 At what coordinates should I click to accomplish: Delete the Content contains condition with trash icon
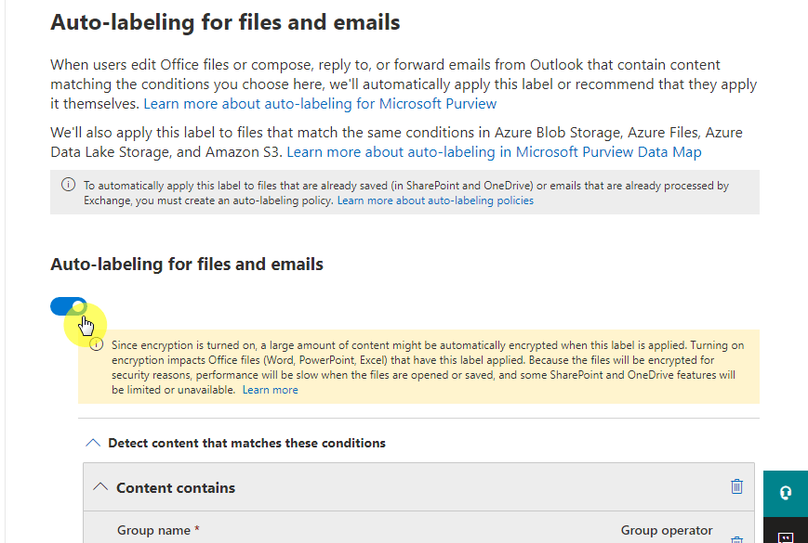click(737, 486)
